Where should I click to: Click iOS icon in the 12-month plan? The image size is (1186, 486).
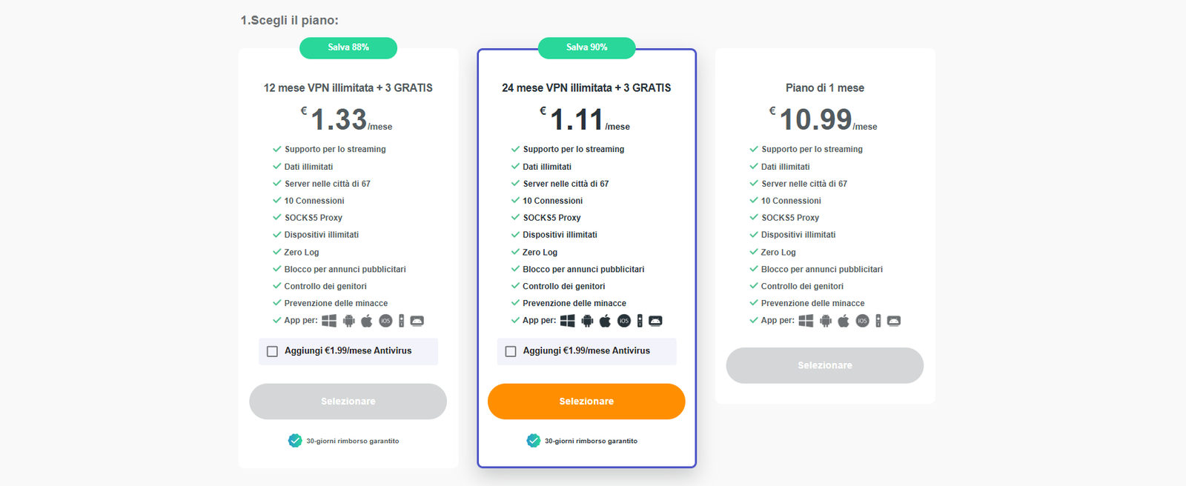click(385, 321)
